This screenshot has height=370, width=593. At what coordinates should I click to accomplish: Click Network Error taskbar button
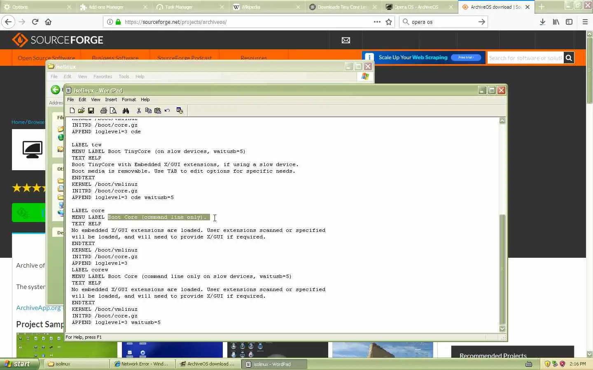(x=142, y=364)
